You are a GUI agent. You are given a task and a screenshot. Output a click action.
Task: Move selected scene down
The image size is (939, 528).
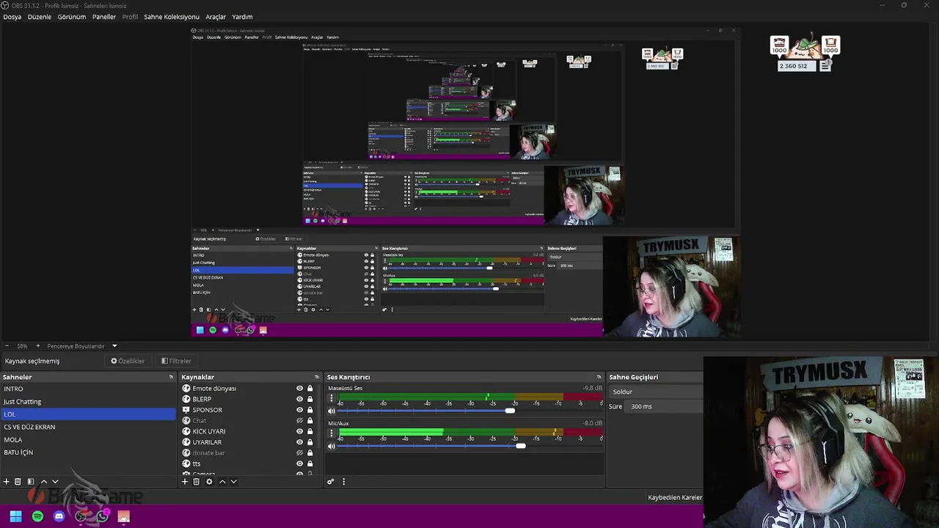tap(55, 482)
